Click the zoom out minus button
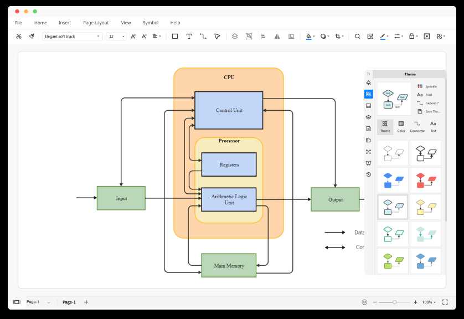Screen dimensions: 464x319 [375, 302]
